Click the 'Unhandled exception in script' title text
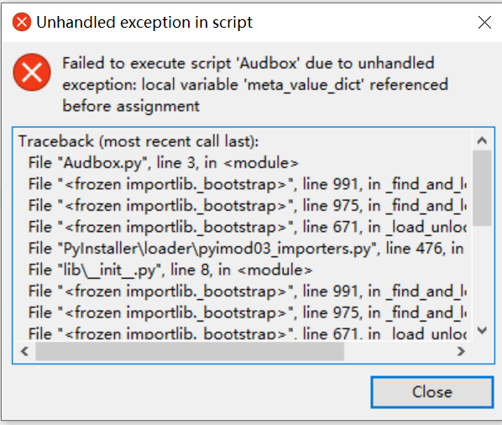 coord(144,23)
